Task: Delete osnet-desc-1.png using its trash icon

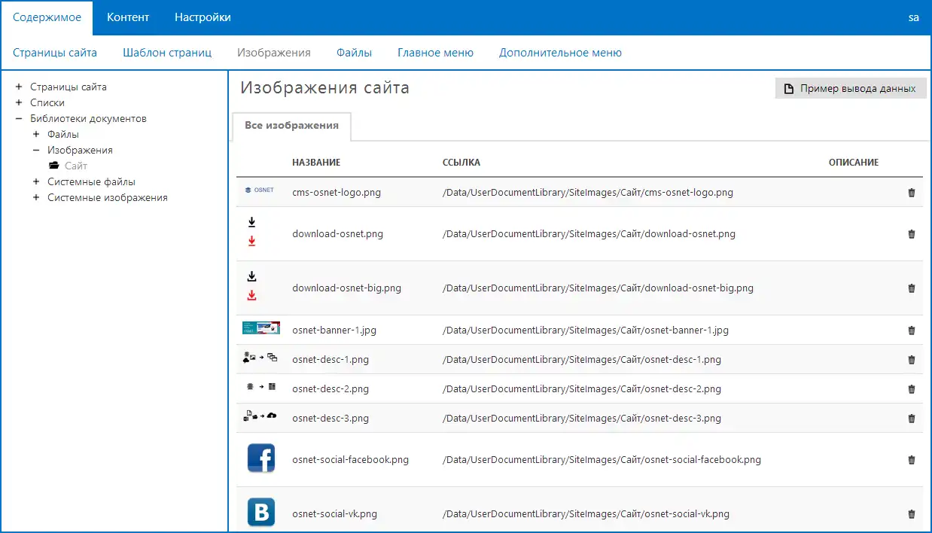Action: point(912,360)
